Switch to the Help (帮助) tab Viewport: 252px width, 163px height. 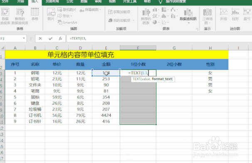tap(147, 1)
